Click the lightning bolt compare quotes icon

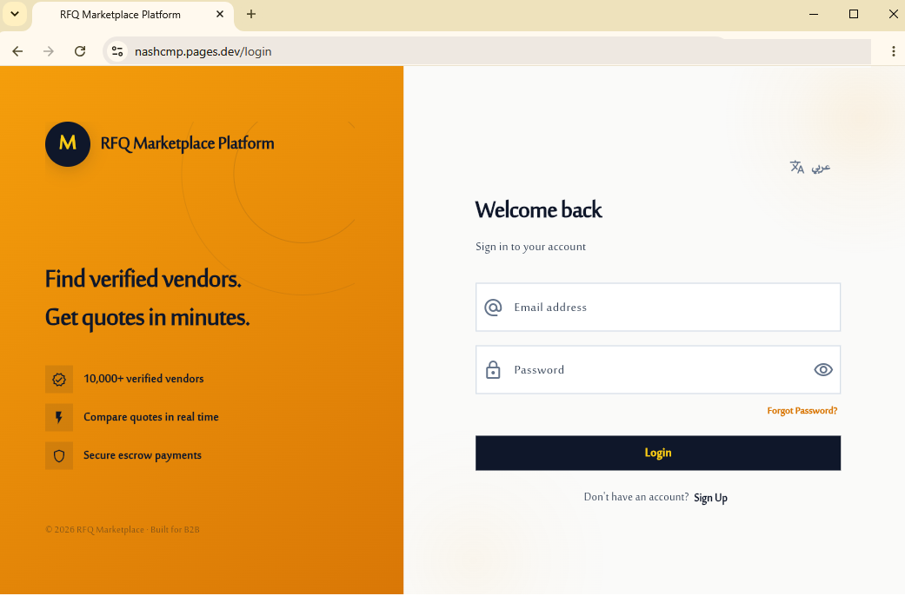(59, 418)
